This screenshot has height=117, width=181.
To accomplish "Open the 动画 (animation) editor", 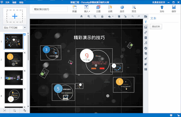I will 110,9.
